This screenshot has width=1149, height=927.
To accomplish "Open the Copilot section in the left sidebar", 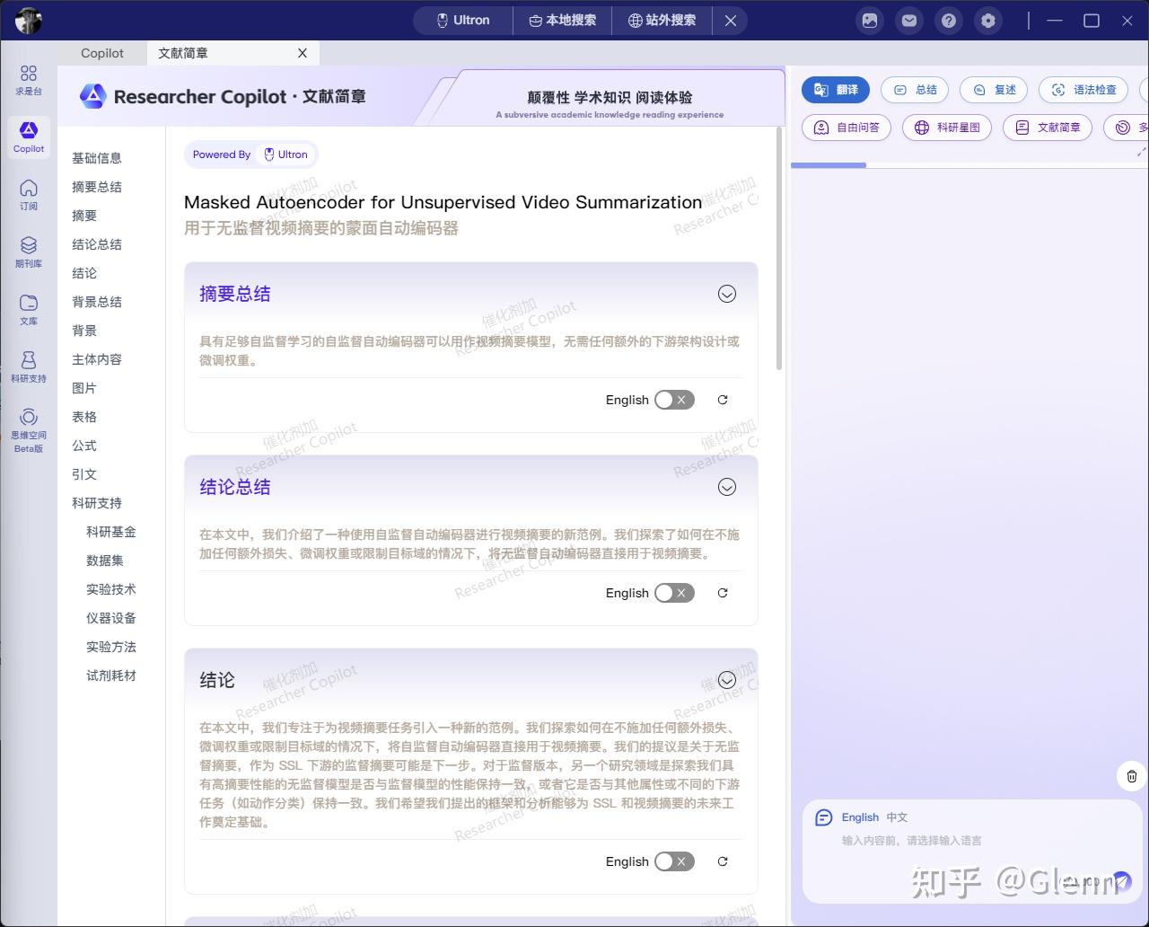I will [x=28, y=137].
